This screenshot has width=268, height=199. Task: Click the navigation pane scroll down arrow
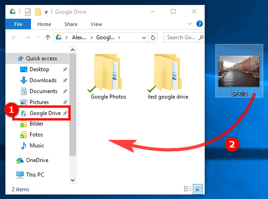coord(72,180)
